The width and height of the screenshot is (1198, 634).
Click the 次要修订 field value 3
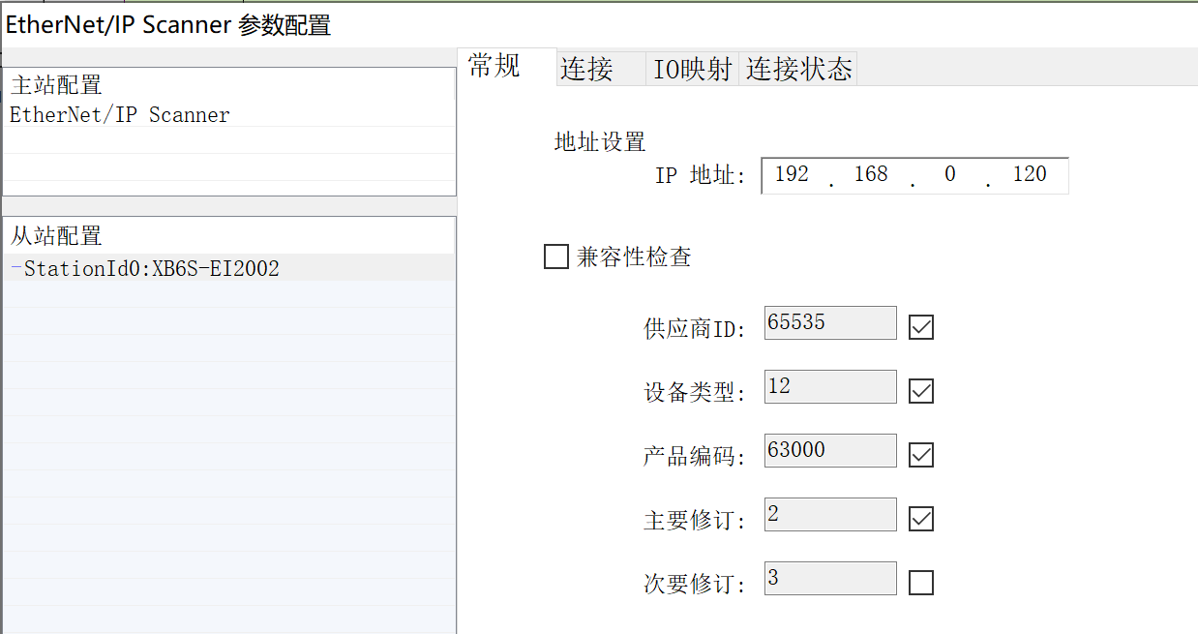[830, 578]
